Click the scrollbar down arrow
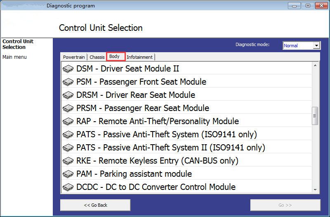This screenshot has height=217, width=330. pyautogui.click(x=315, y=189)
